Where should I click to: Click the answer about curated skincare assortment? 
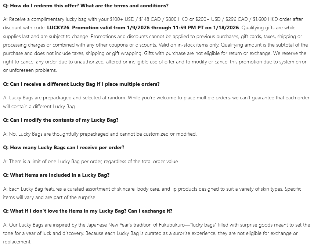tap(110, 189)
